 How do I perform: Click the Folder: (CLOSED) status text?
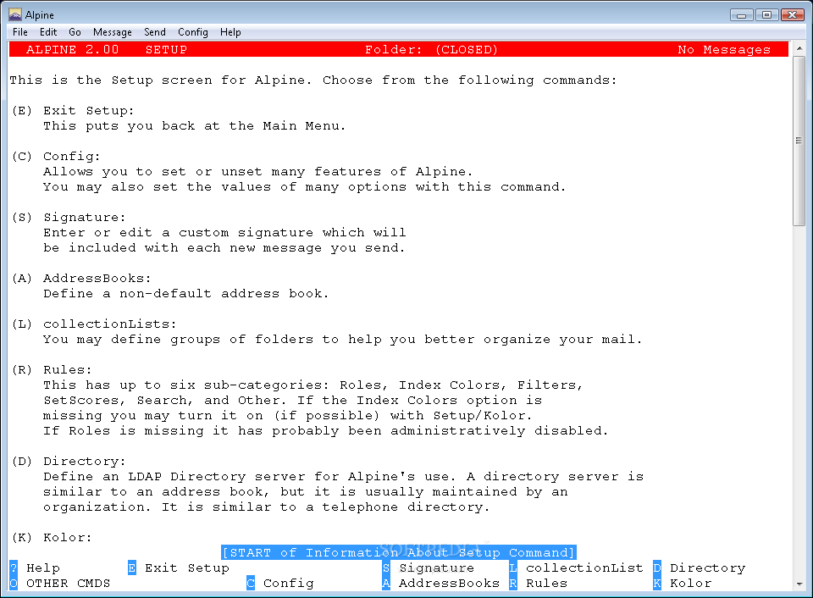click(431, 49)
